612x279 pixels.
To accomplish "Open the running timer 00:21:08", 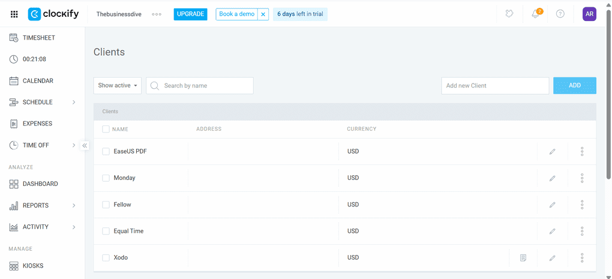I will point(28,59).
